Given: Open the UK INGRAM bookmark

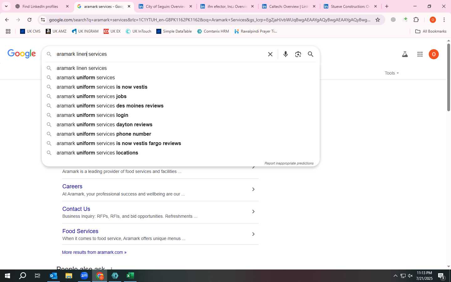Looking at the screenshot, I should tap(85, 31).
